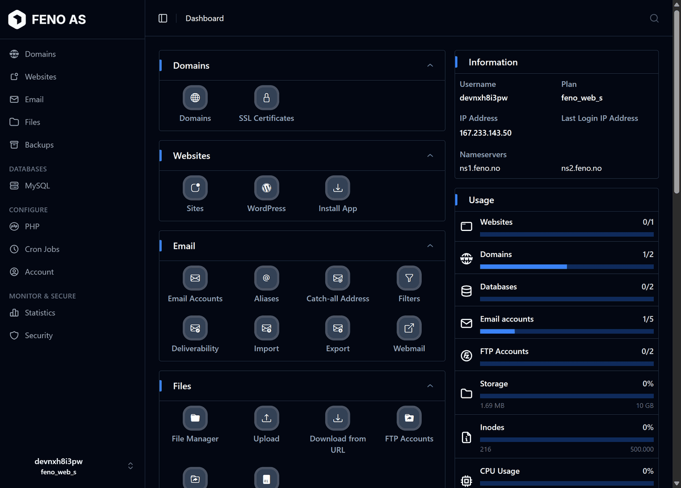Screen dimensions: 681x488
Task: Open the email Filters icon
Action: pos(409,278)
